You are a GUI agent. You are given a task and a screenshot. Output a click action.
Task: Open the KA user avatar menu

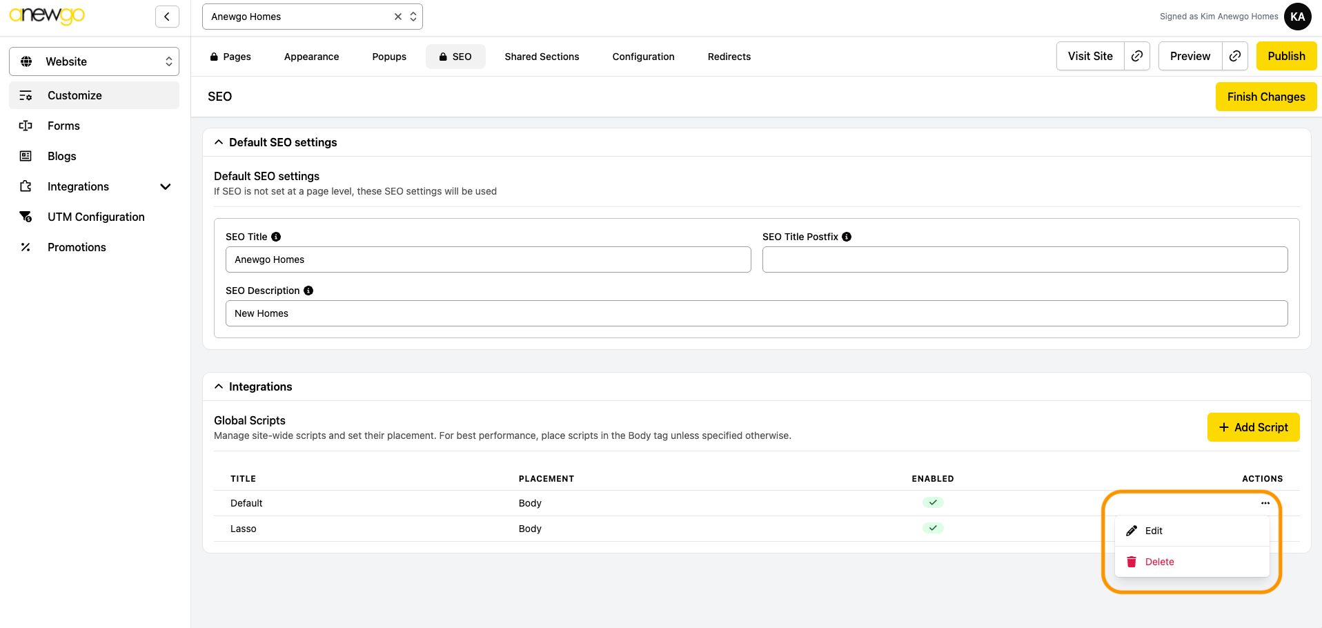[x=1297, y=17]
